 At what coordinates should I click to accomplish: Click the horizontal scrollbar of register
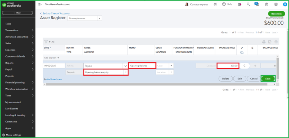157,84
